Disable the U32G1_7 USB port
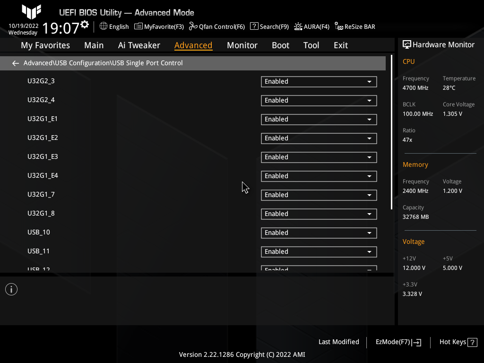The image size is (484, 363). point(319,195)
